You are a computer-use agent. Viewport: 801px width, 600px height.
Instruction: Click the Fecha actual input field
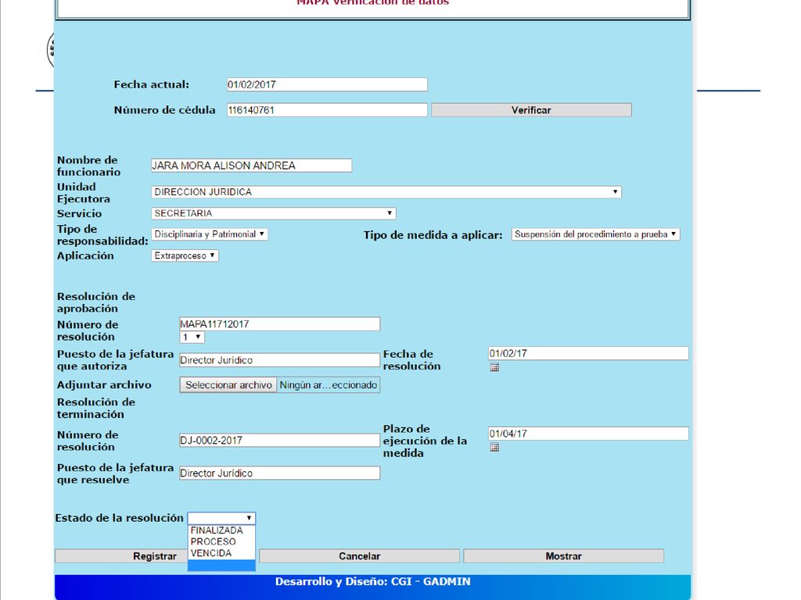coord(327,84)
